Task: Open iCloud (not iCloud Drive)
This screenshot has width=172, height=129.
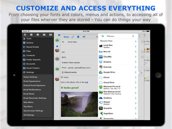Action: [118, 77]
